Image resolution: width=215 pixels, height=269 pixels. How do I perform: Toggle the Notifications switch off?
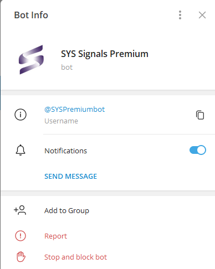[x=198, y=150]
